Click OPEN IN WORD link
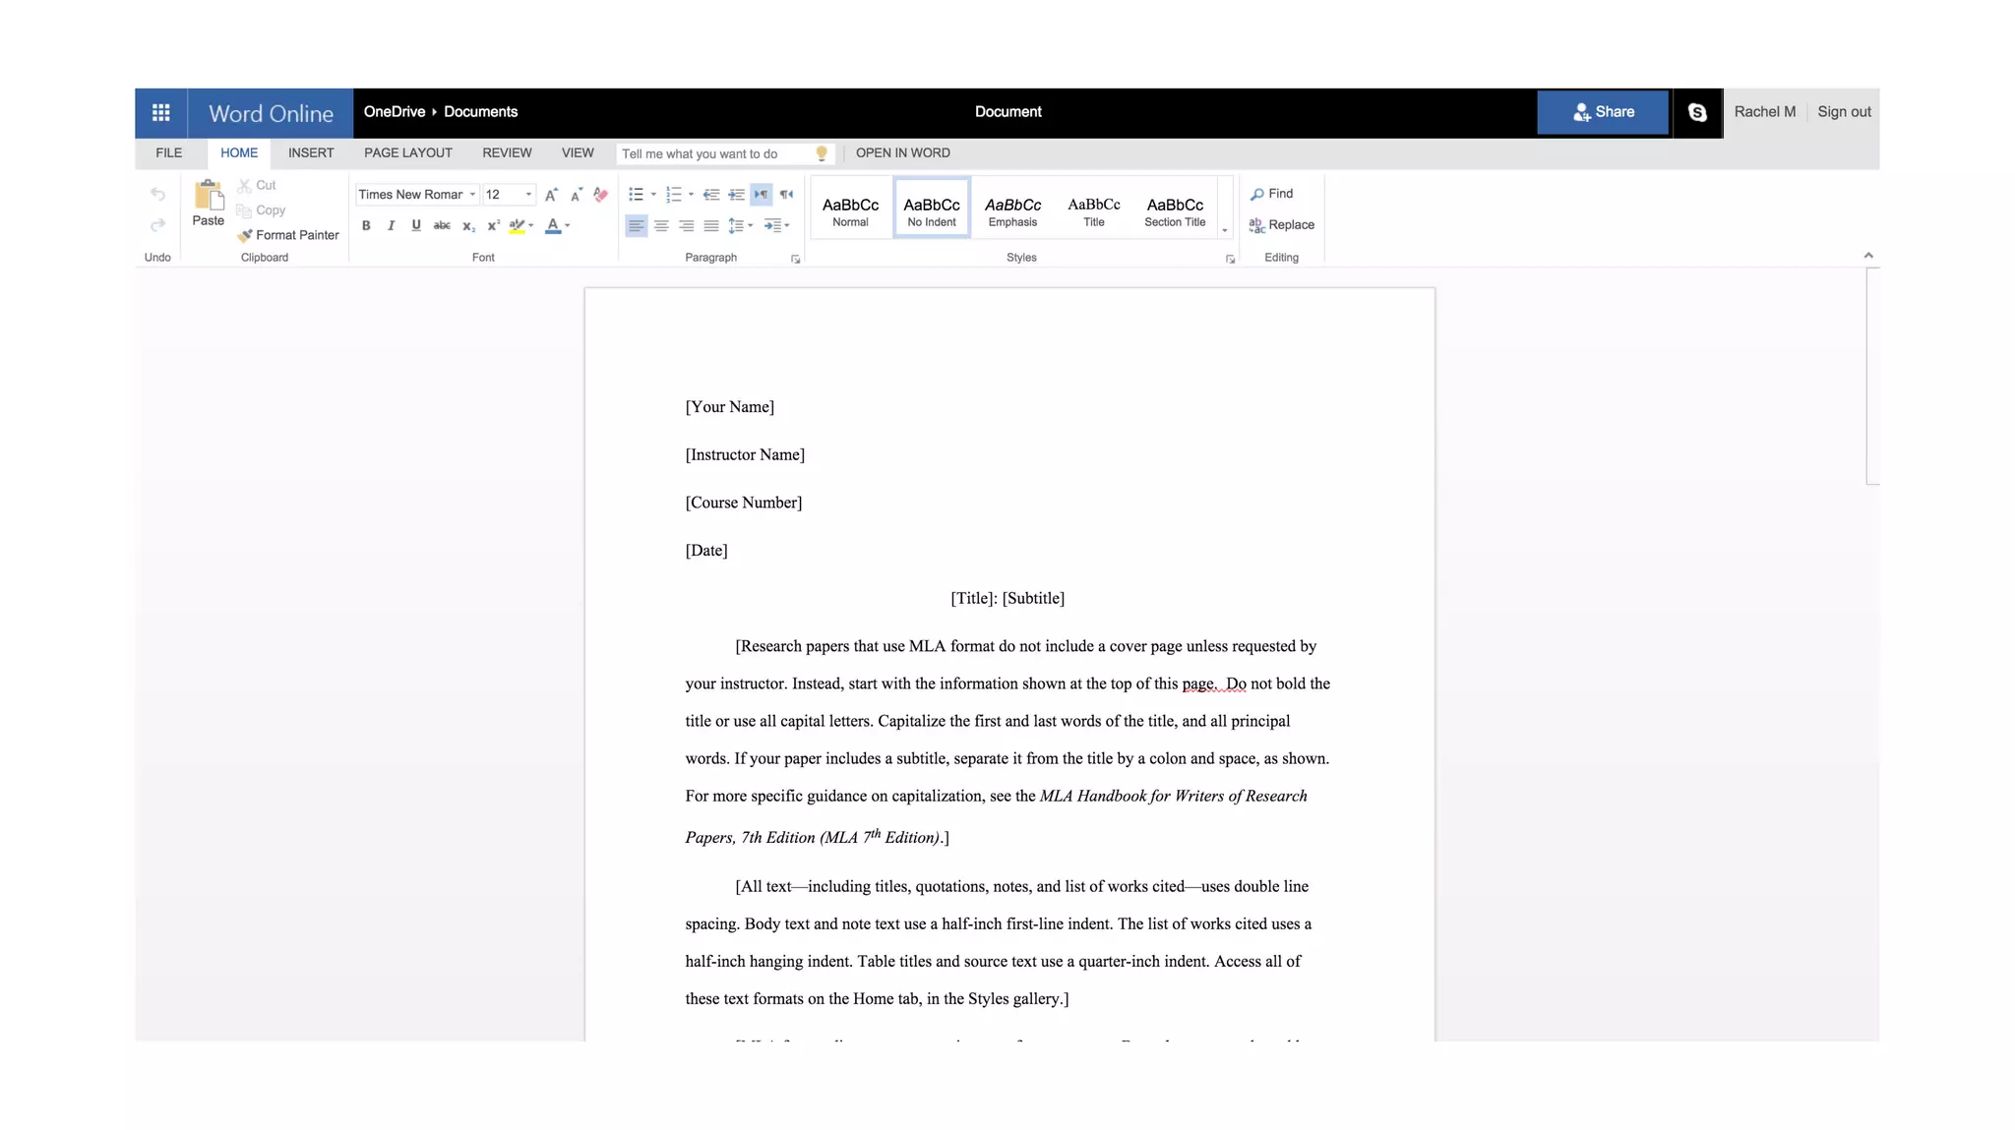Screen dimensions: 2015x1130 click(902, 153)
